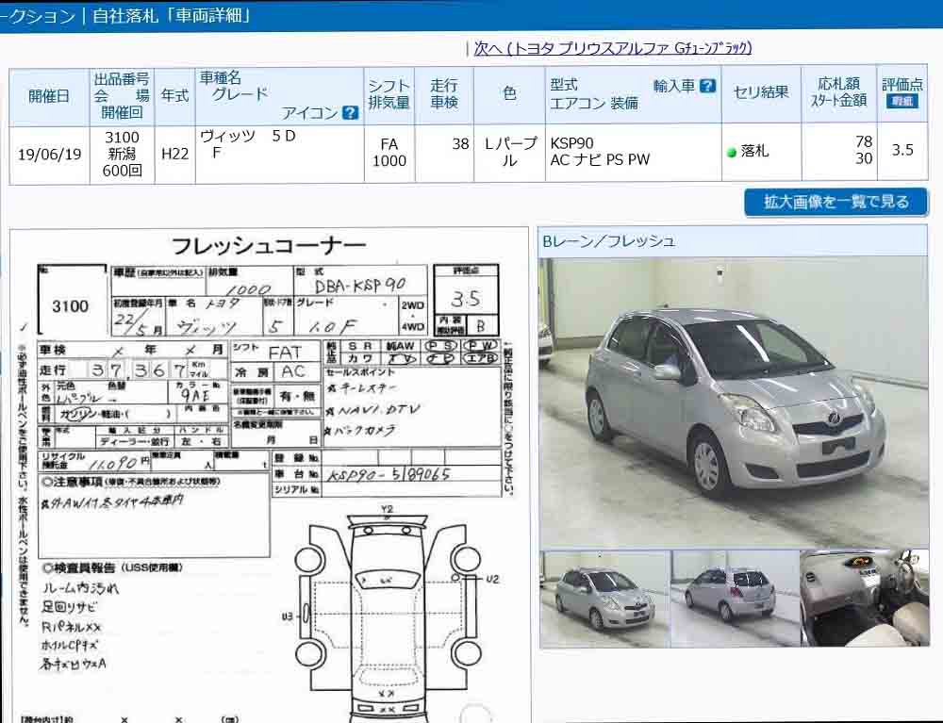
Task: Select the mileage value 38
Action: pos(460,143)
